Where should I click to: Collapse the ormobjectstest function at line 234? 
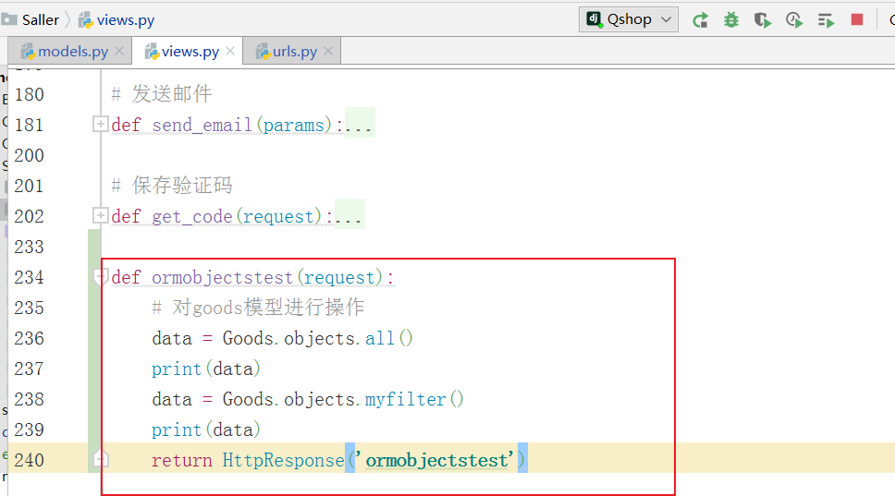click(x=101, y=277)
